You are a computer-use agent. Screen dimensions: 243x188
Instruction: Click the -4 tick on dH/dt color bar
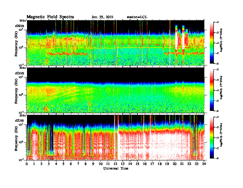[217, 43]
